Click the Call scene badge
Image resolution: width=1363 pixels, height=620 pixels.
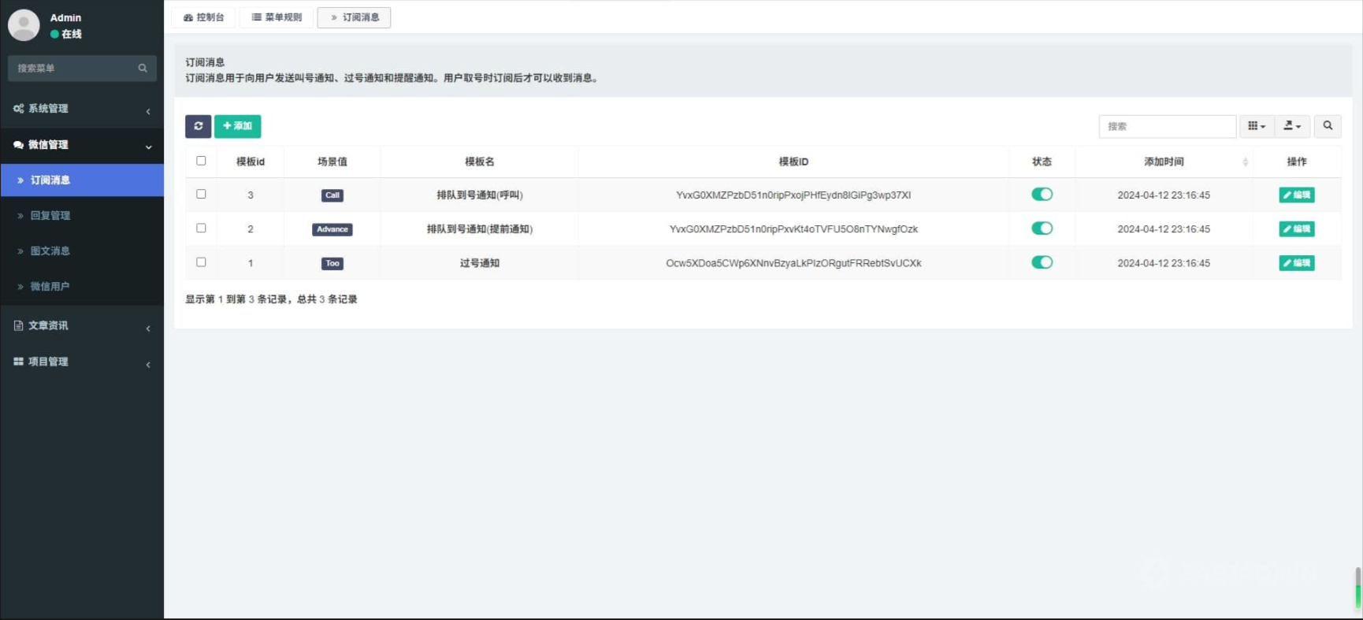pyautogui.click(x=332, y=195)
